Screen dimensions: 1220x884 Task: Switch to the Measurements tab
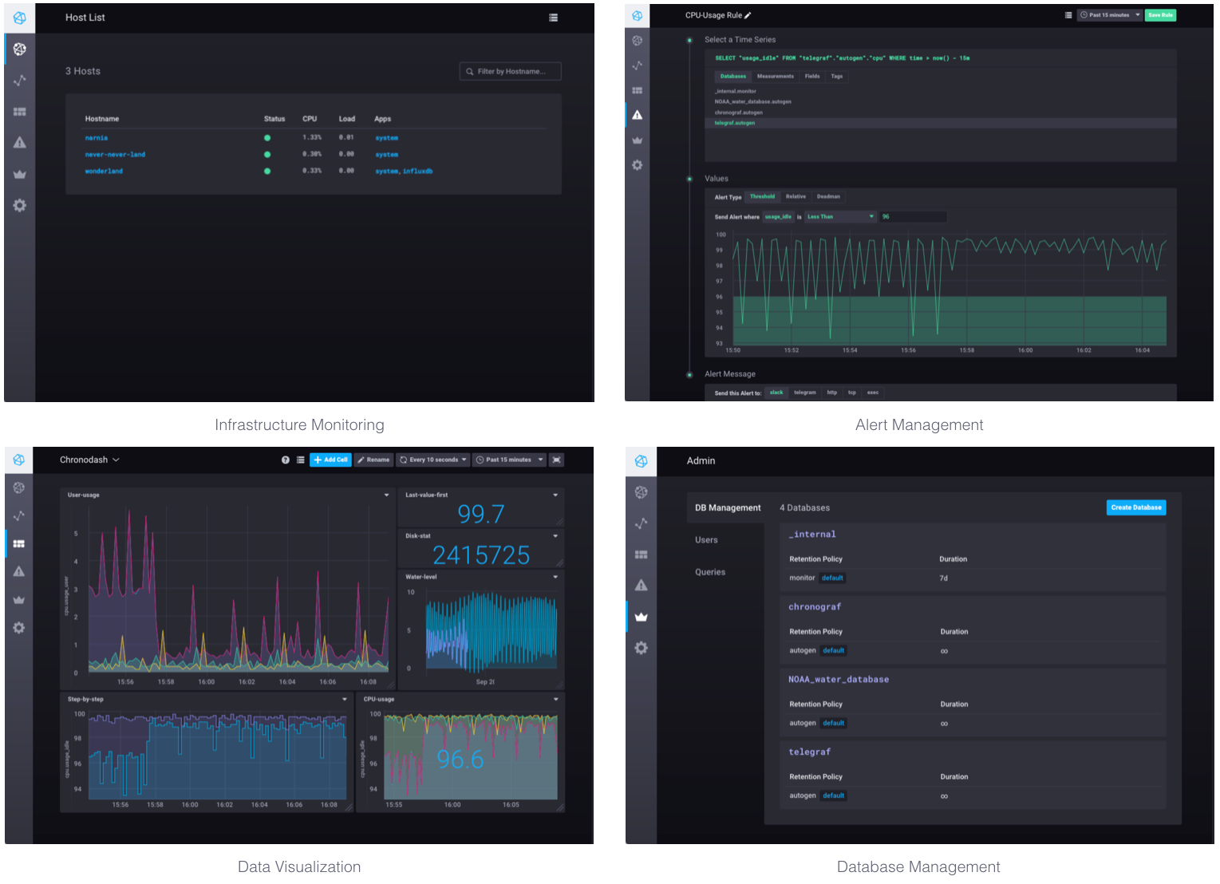click(775, 77)
